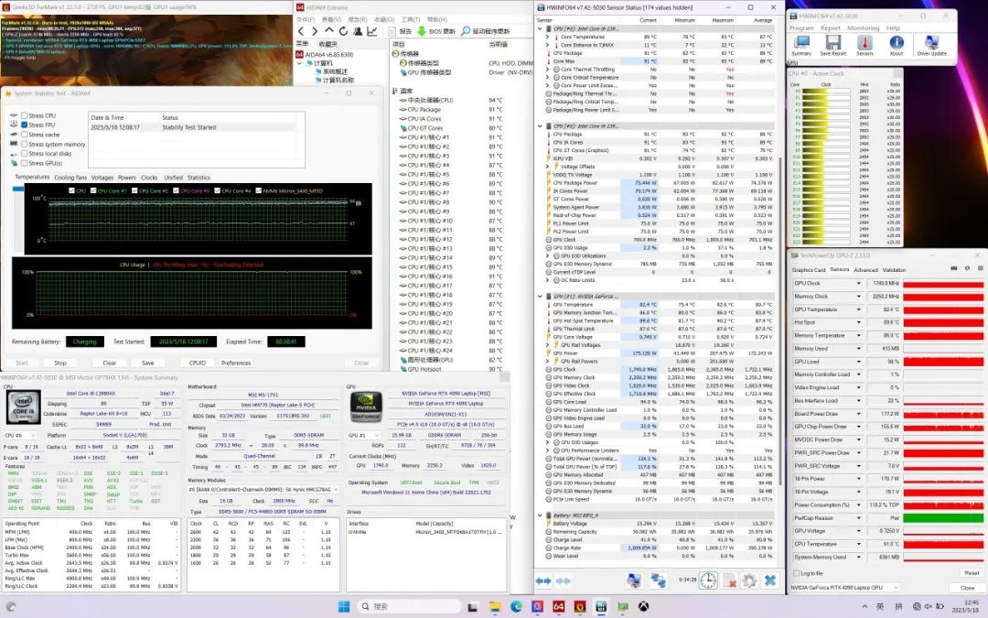Click Reset button in GPU-Z
Screen dimensions: 988x618
tap(971, 572)
